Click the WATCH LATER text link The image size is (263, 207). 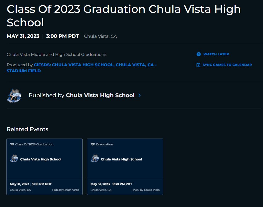(216, 54)
